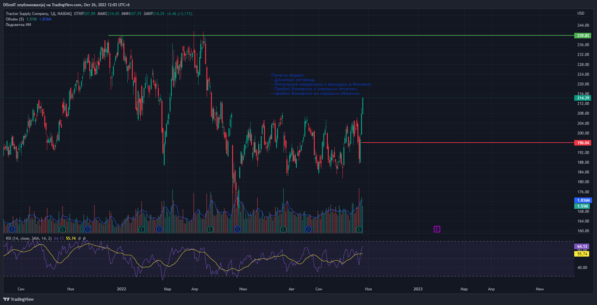Click the November 2021 dividend D marker

click(x=87, y=229)
